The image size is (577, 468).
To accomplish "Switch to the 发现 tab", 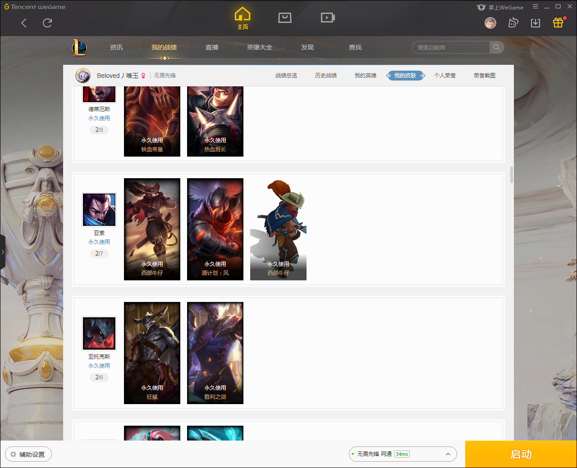I will pos(307,47).
